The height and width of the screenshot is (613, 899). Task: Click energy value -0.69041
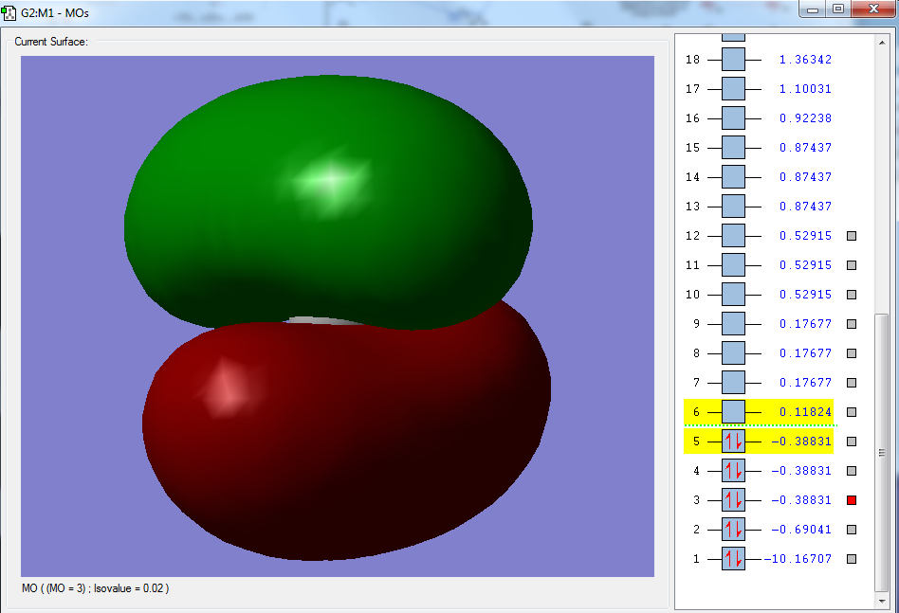tap(801, 530)
